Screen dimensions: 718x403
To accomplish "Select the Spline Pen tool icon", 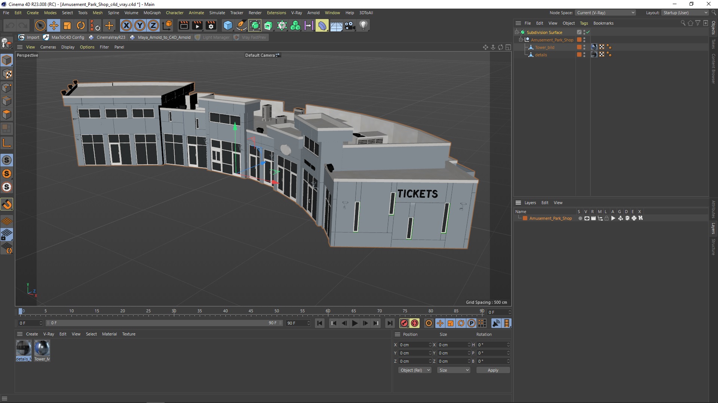I will tap(242, 25).
